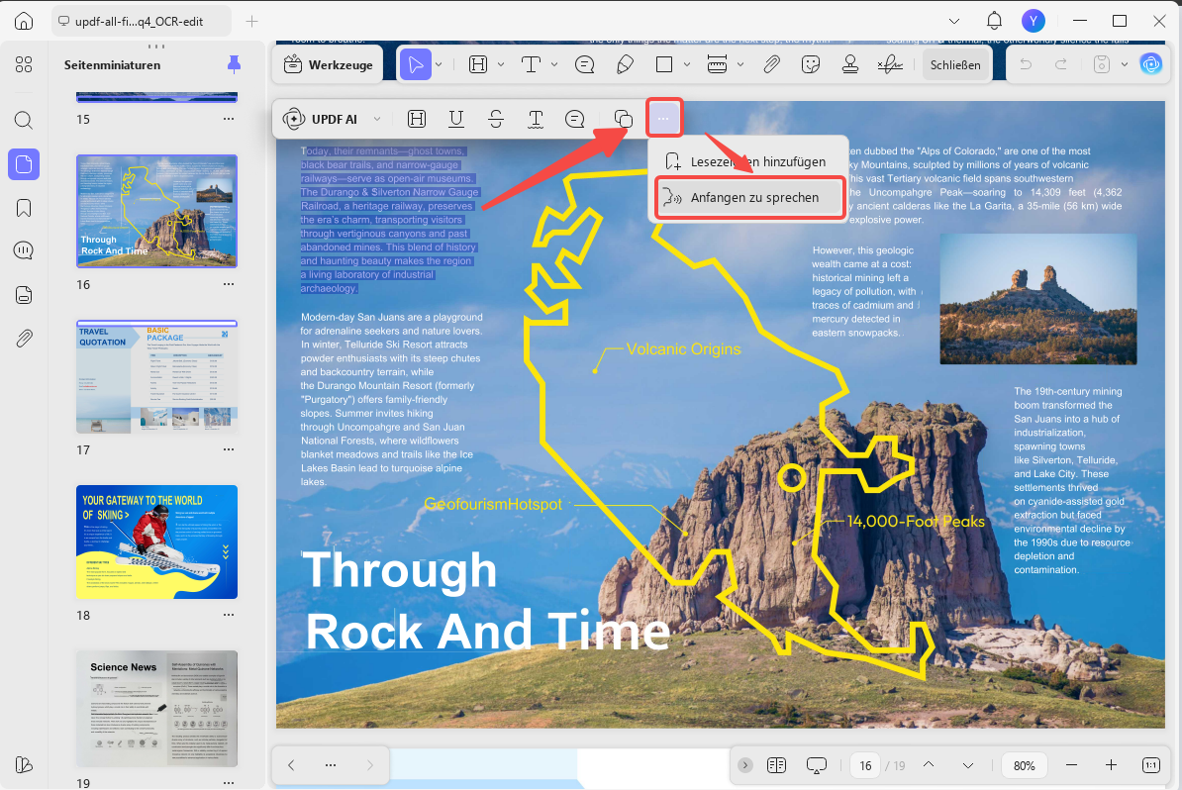Select the comment note tool in main toolbar

[584, 64]
